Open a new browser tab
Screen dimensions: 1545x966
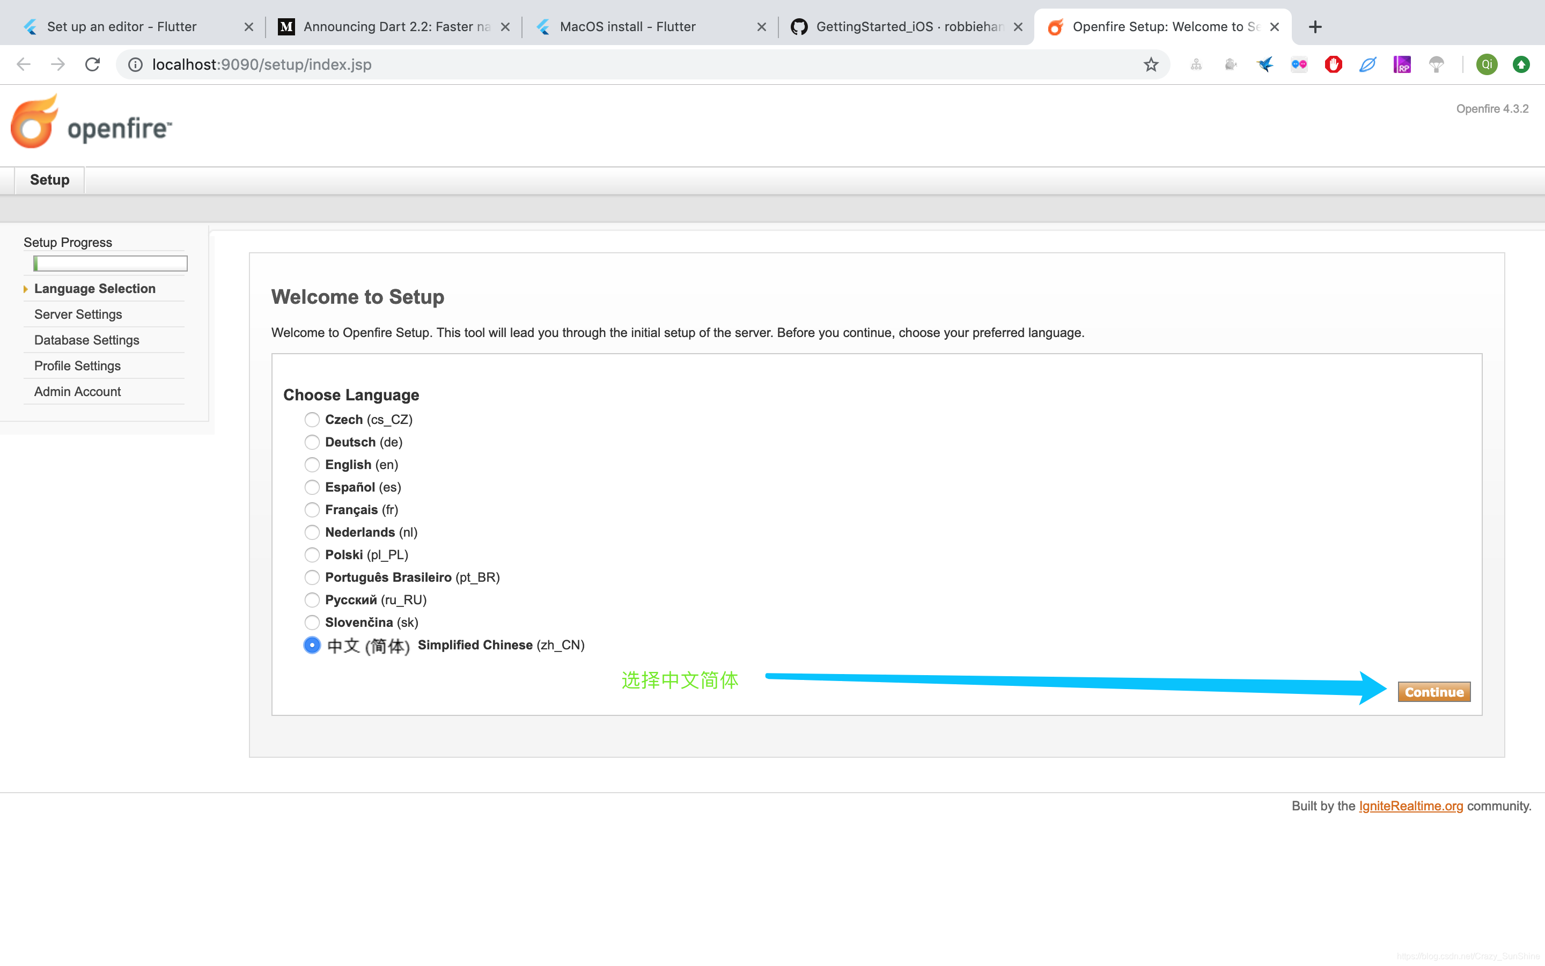[x=1315, y=27]
